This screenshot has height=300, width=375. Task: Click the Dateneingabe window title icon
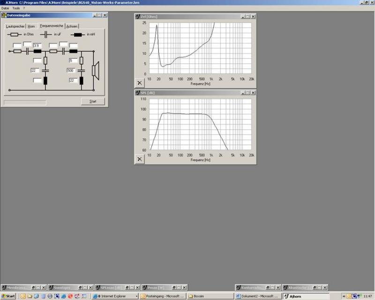4,15
